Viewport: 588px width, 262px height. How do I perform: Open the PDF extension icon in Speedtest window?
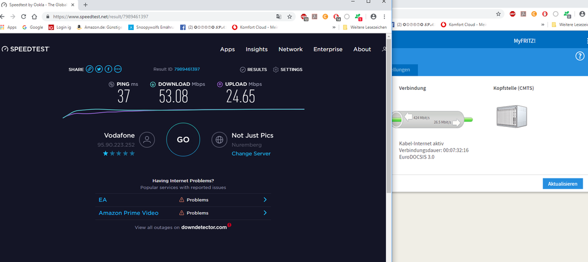click(x=315, y=16)
